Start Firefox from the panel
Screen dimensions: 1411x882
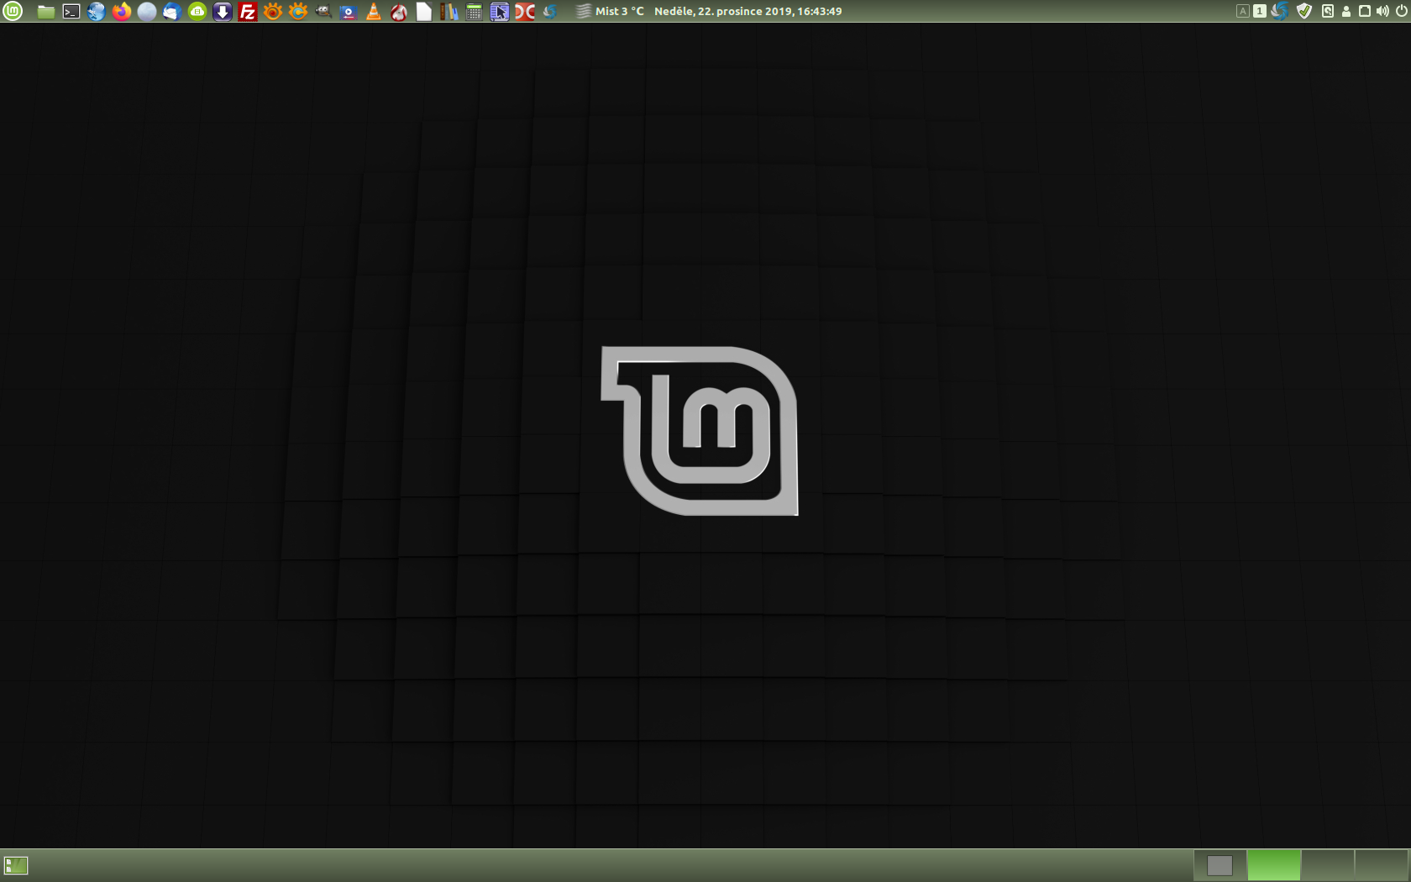(123, 12)
